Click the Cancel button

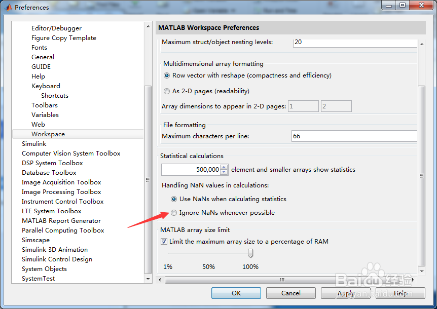click(290, 293)
